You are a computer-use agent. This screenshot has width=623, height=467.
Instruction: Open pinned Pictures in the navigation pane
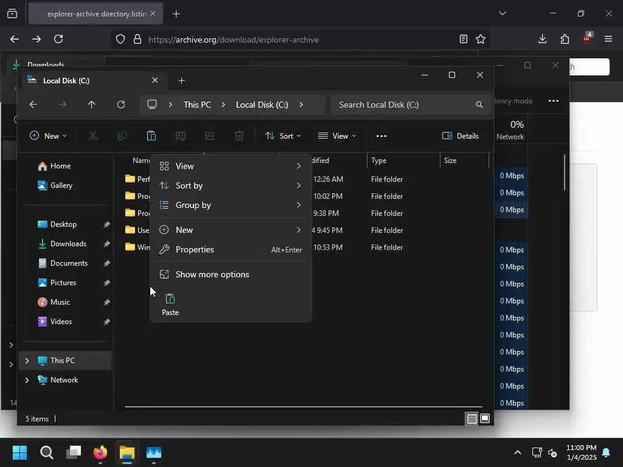(66, 283)
